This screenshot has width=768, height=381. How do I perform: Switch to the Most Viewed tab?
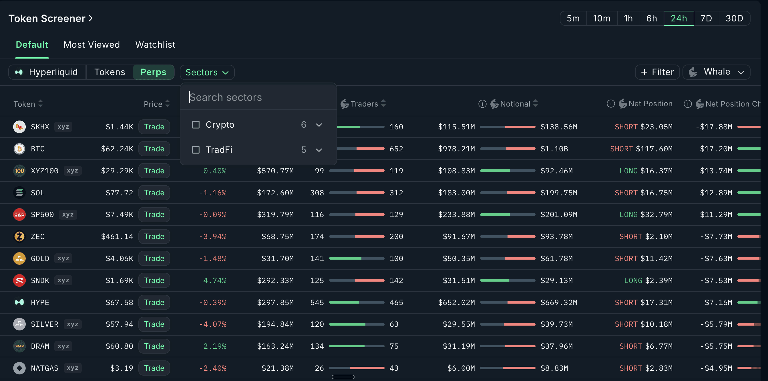click(x=92, y=45)
